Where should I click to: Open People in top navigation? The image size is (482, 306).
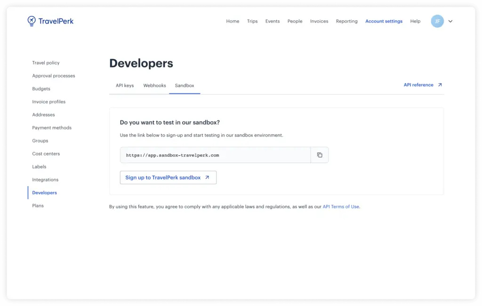(295, 21)
